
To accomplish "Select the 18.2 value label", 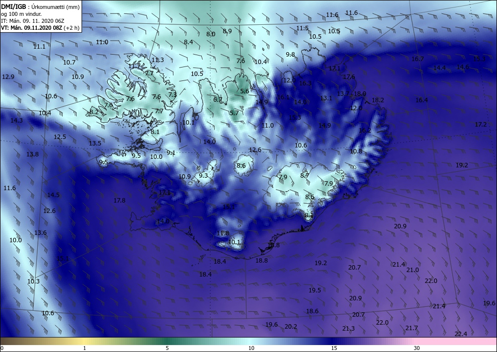I will point(378,100).
